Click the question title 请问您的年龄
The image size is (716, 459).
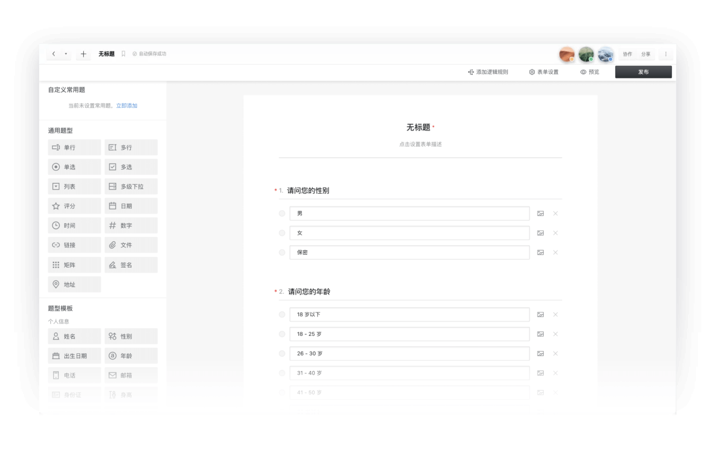(x=309, y=292)
